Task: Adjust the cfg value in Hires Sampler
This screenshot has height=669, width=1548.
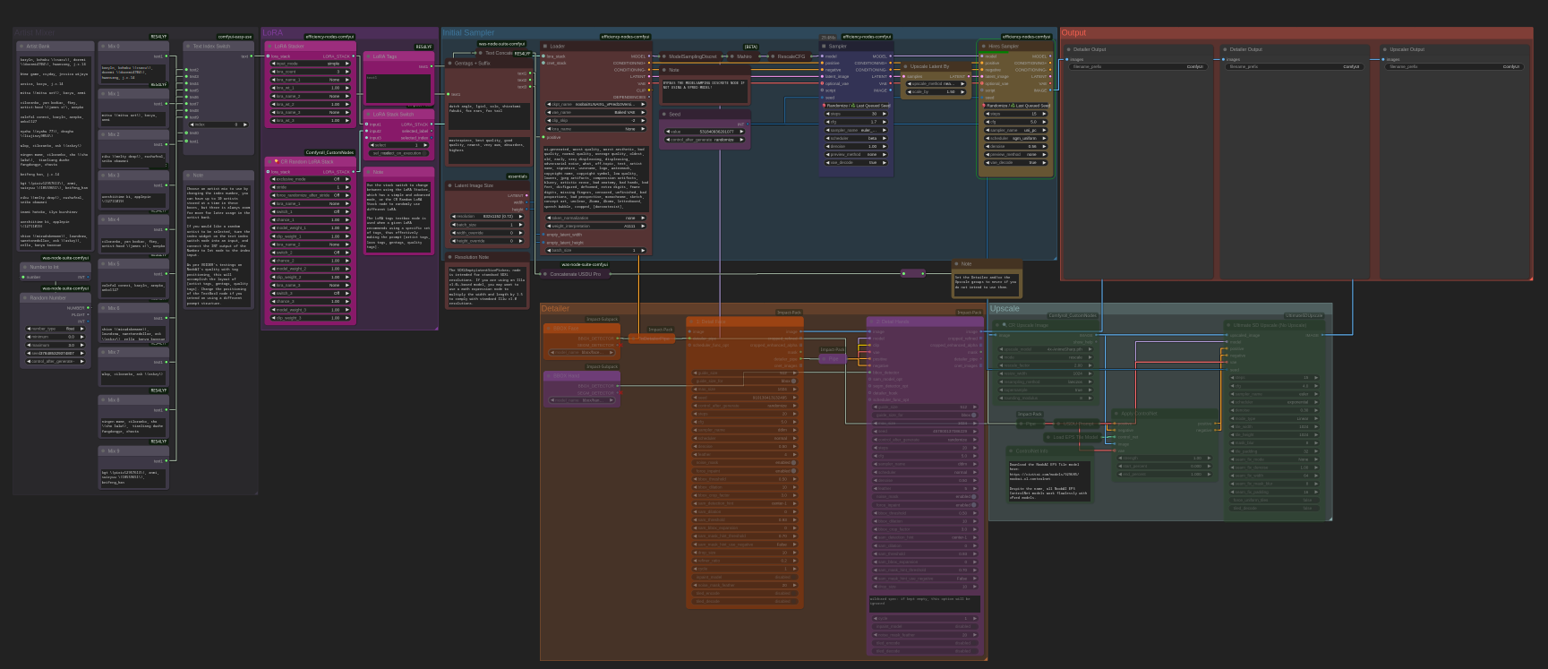Action: coord(1016,123)
